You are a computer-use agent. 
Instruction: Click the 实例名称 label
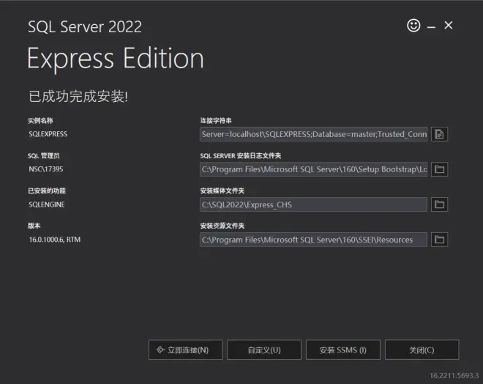pos(40,121)
